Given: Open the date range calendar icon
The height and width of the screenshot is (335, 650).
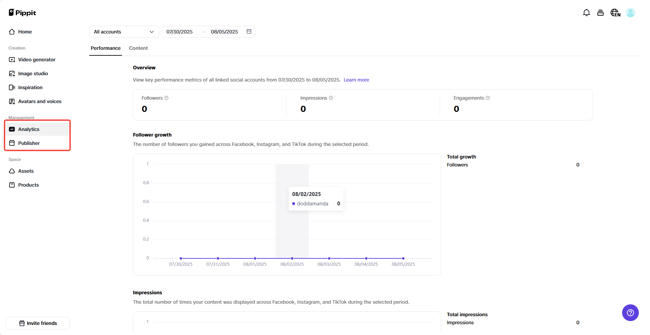Looking at the screenshot, I should coord(249,32).
